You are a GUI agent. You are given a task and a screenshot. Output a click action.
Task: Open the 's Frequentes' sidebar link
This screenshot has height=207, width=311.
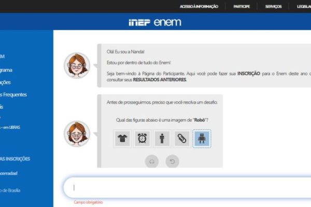pos(13,95)
